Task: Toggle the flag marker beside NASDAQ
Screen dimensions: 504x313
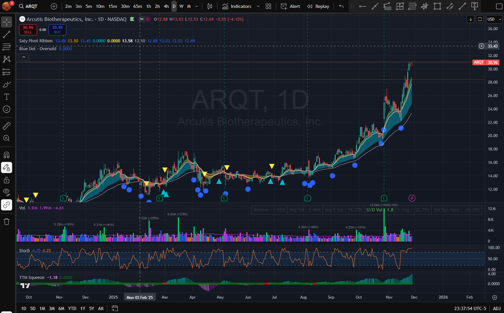Action: pos(132,19)
